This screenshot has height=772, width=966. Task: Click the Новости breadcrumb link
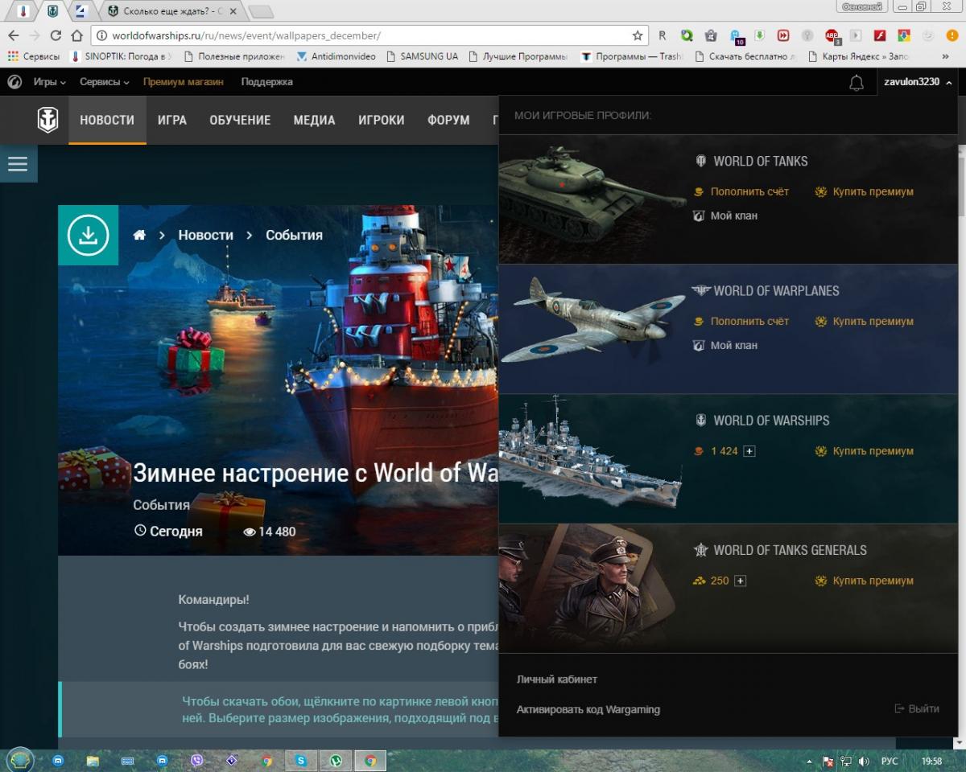click(206, 235)
